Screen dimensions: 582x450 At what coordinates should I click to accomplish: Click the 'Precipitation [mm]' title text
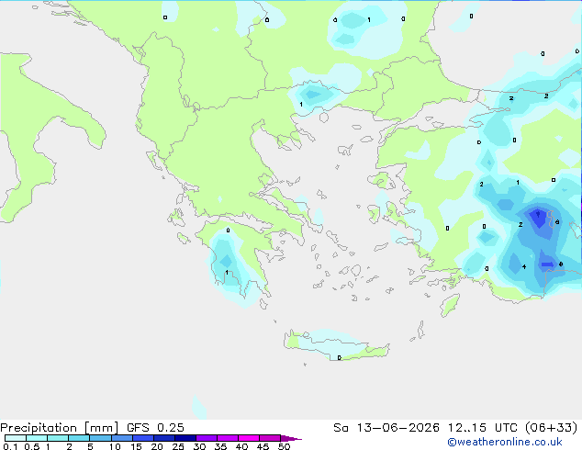click(x=59, y=428)
